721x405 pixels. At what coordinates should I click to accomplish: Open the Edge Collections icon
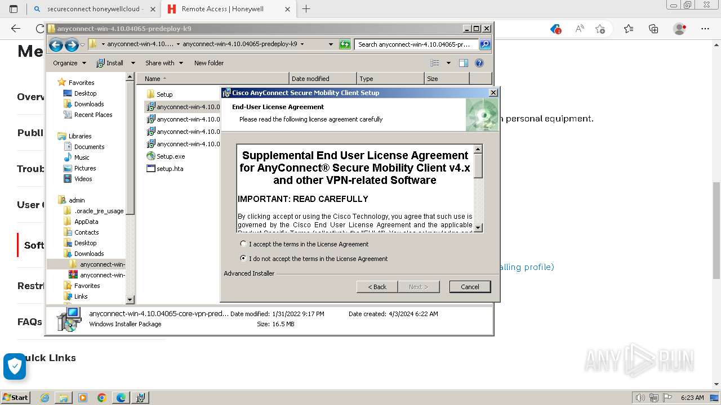[x=653, y=29]
